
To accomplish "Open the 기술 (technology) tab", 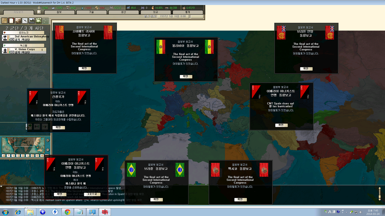I will tap(91, 12).
